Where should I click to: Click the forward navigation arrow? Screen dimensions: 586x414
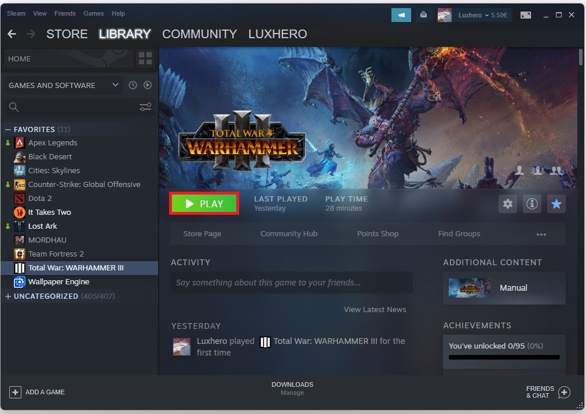click(31, 34)
